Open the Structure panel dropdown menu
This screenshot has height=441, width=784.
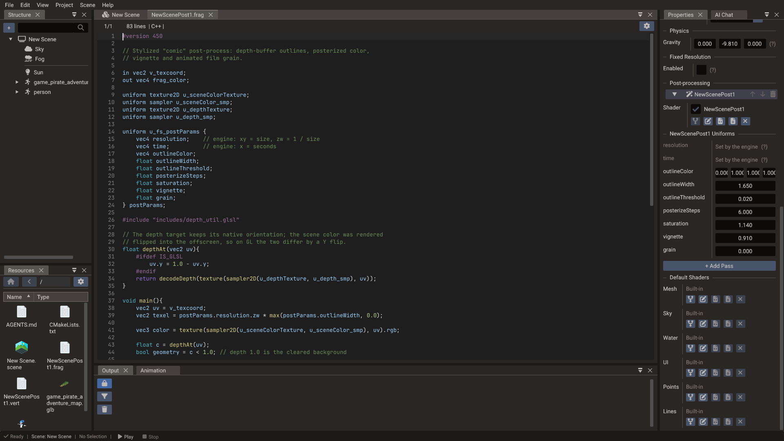click(74, 15)
